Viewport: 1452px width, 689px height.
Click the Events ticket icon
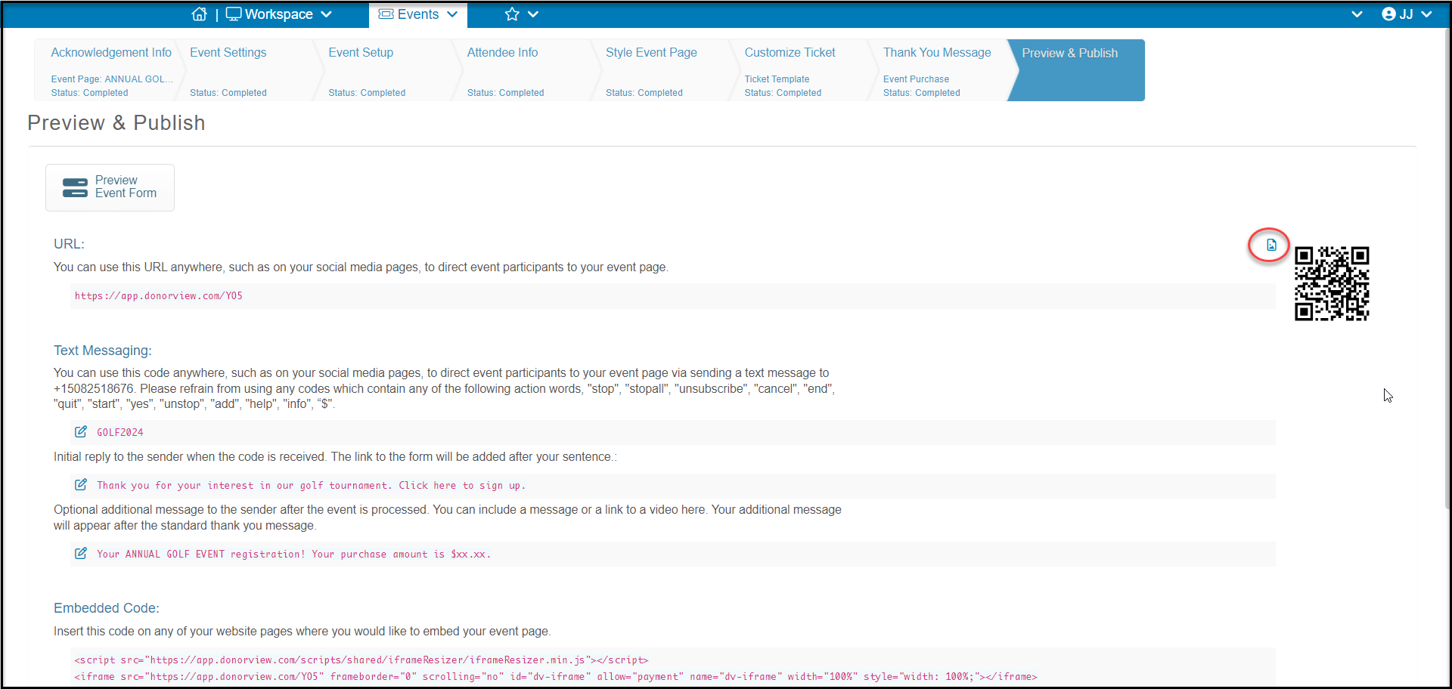tap(386, 14)
